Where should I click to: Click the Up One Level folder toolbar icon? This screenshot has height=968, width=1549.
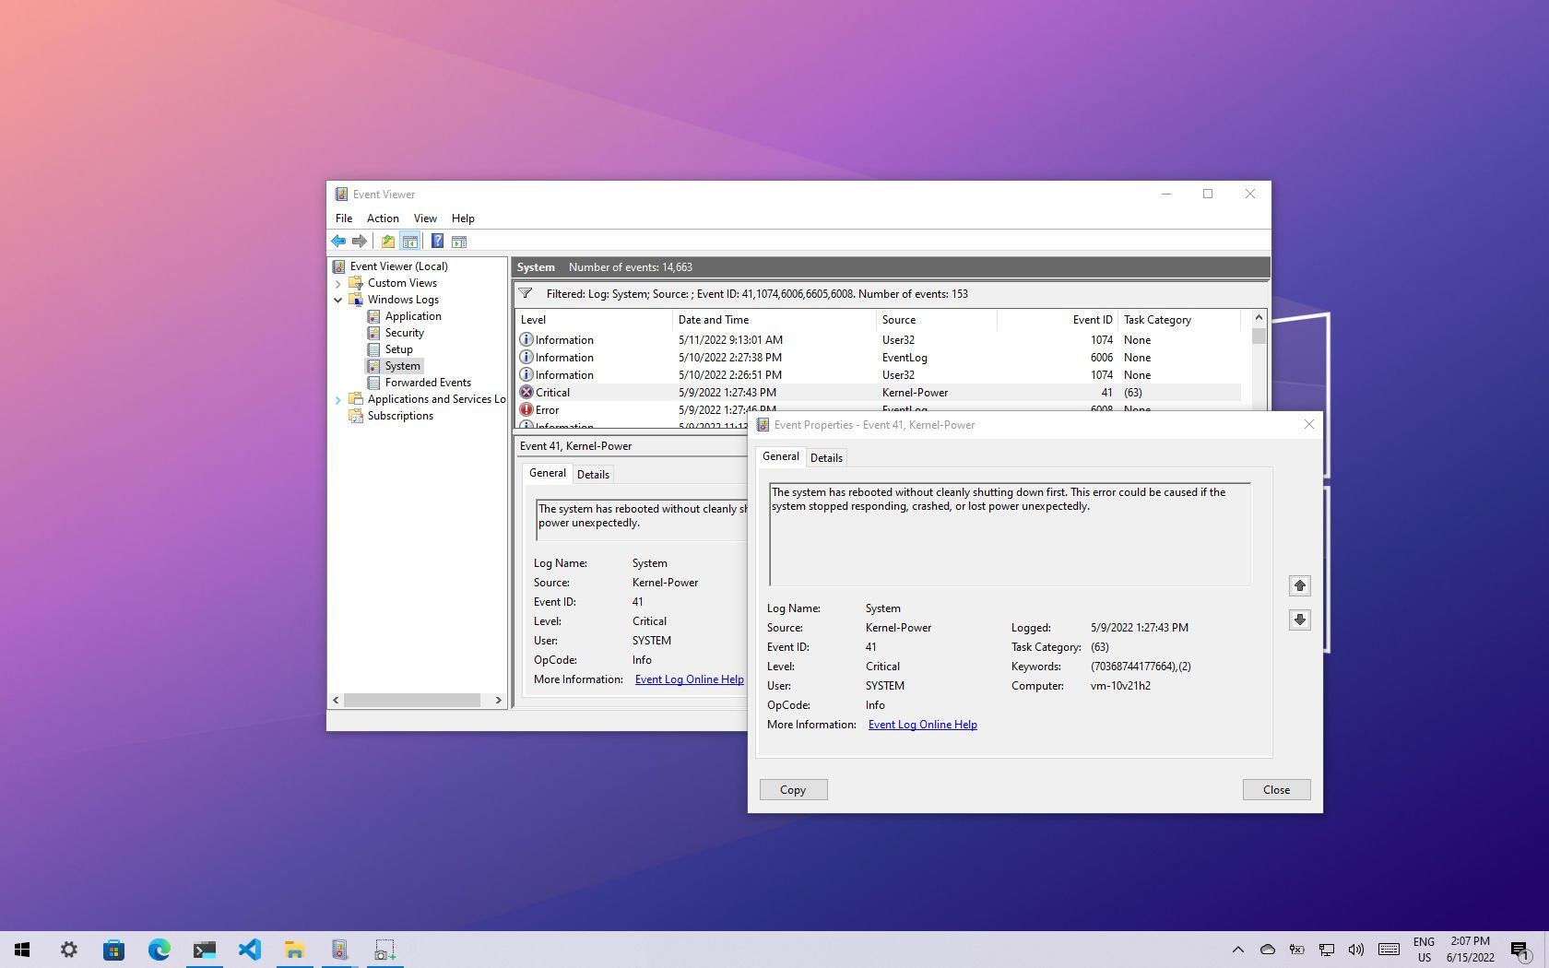pos(388,242)
